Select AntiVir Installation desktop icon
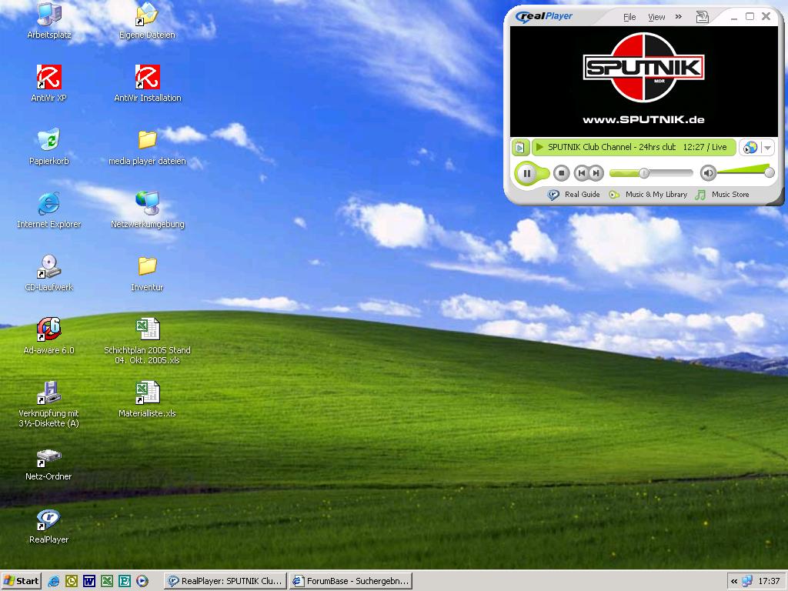788x591 pixels. click(x=147, y=83)
